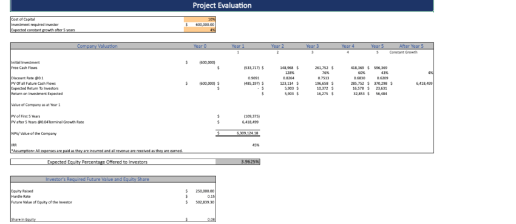Click the Project Evaluation title banner
516x224 pixels.
click(x=222, y=5)
